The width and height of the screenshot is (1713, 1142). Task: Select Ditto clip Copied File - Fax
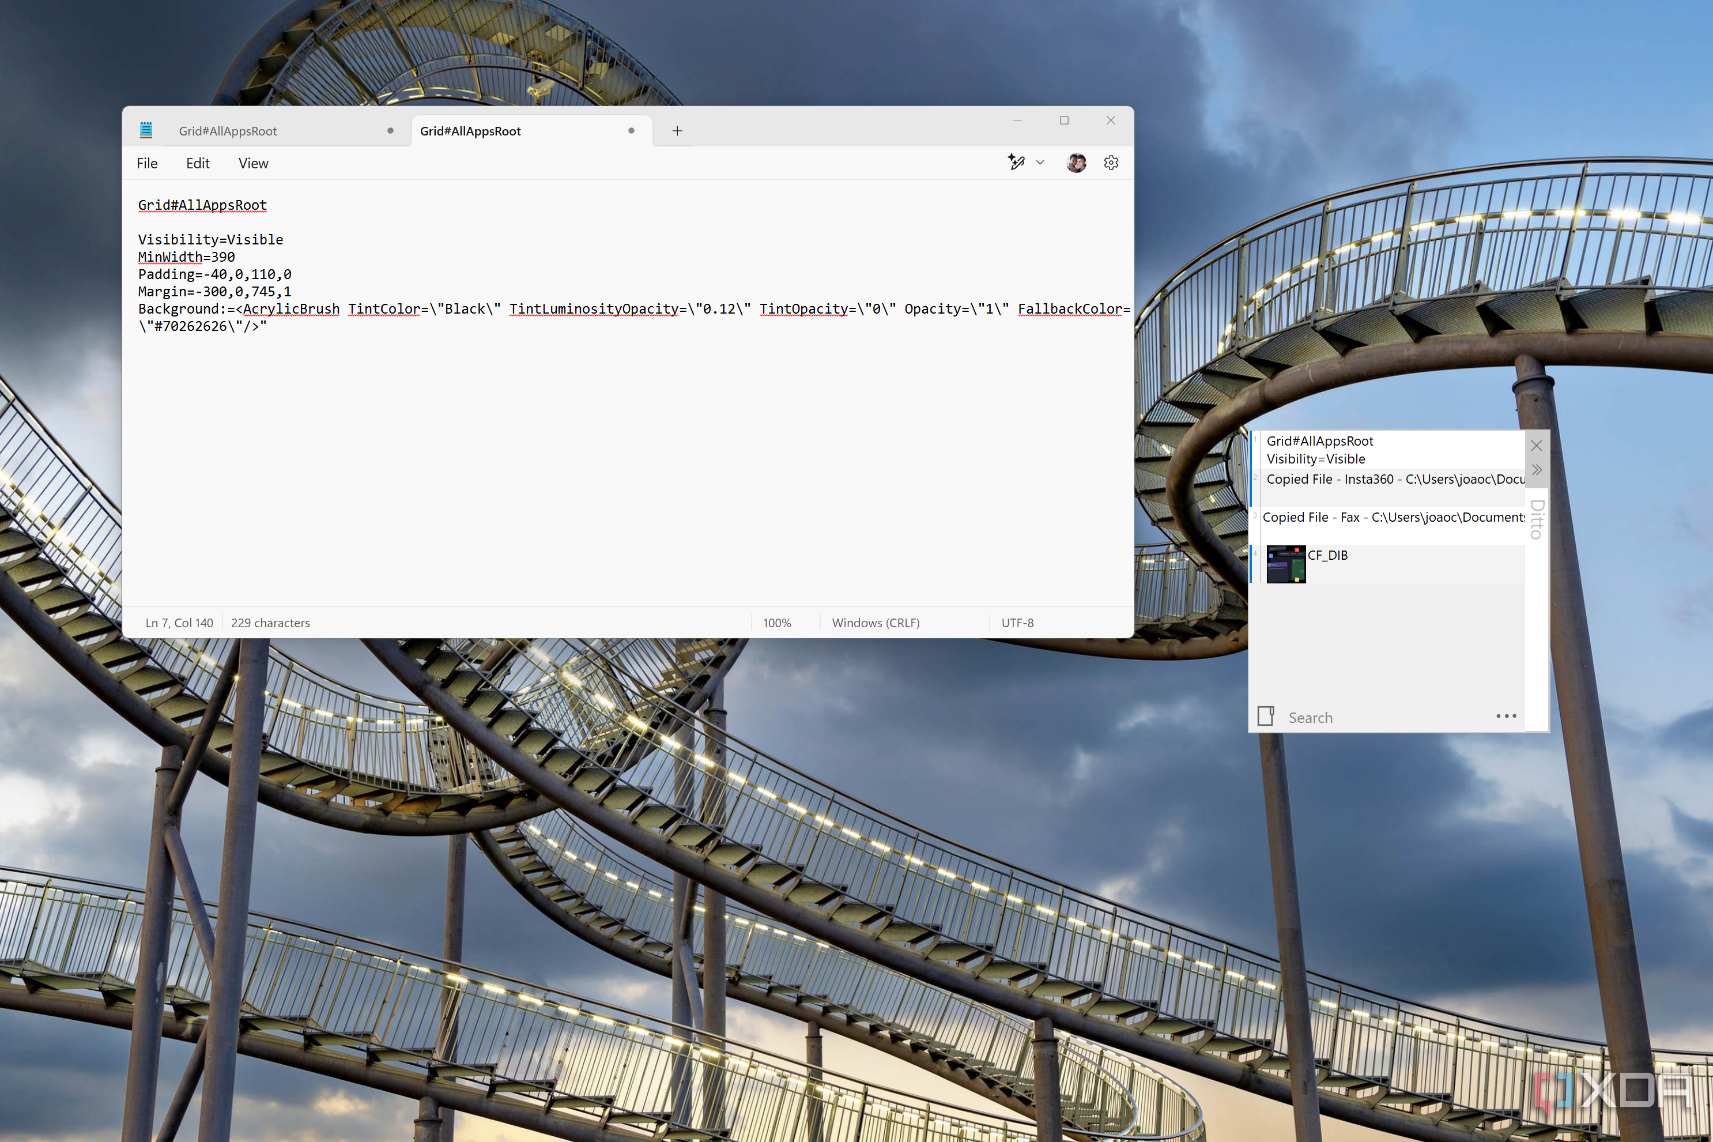click(x=1387, y=525)
